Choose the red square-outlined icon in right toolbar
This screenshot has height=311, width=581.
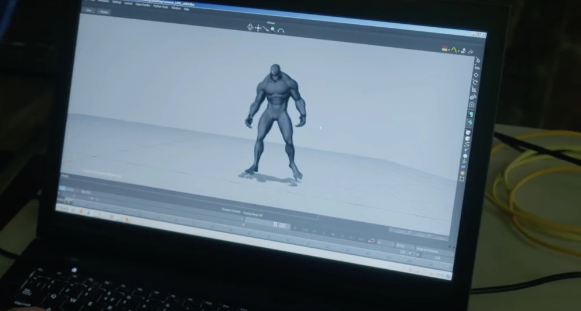tap(472, 105)
